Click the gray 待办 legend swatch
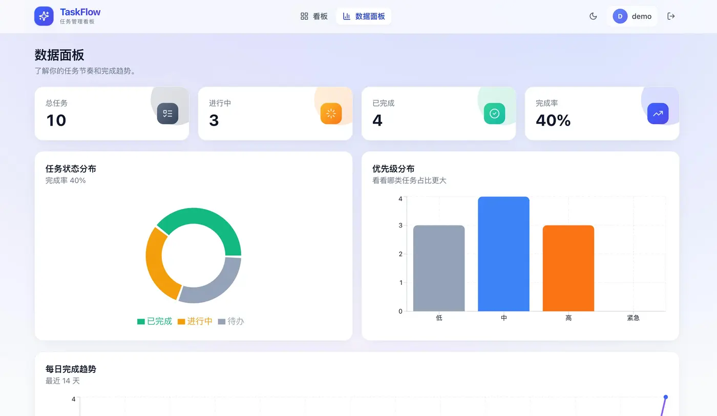 pyautogui.click(x=222, y=322)
